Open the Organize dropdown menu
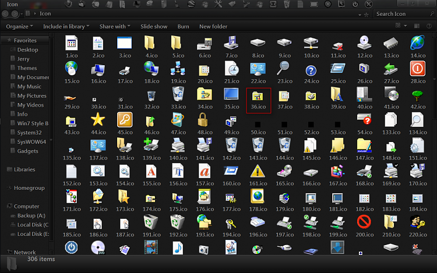 pos(19,26)
